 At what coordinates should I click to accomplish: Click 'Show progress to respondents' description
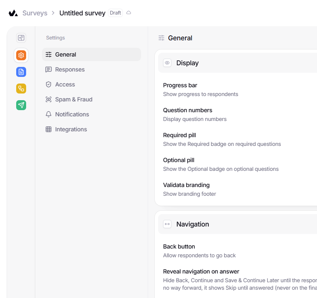tap(200, 94)
